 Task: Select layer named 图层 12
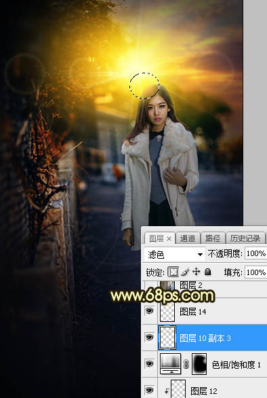tap(203, 391)
